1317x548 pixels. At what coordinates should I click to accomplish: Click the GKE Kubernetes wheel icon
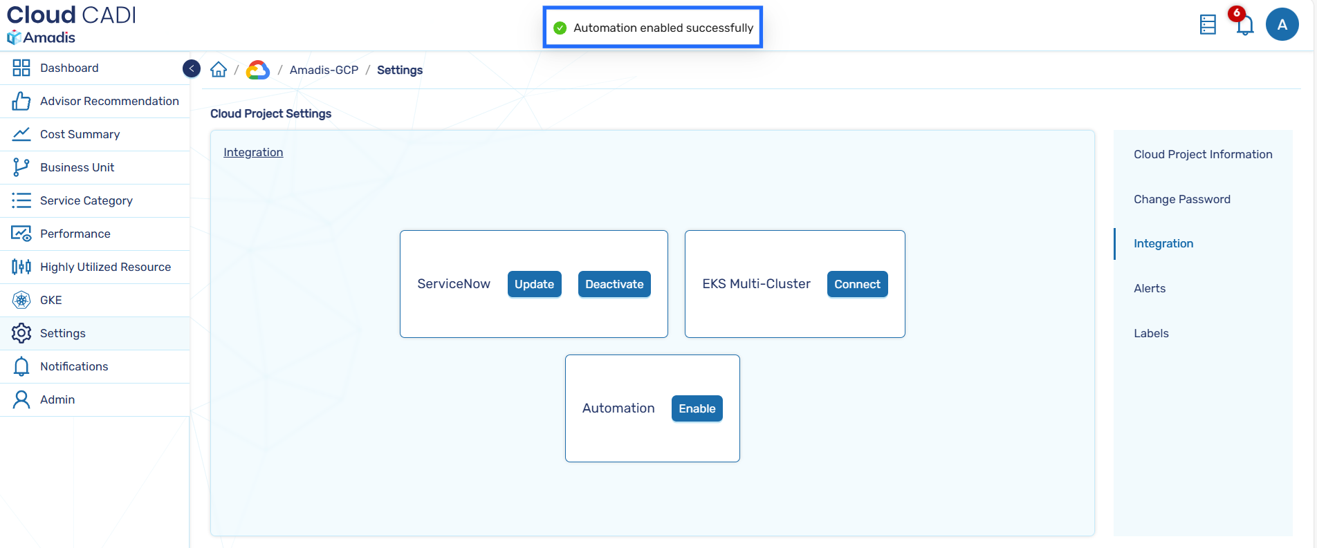21,300
